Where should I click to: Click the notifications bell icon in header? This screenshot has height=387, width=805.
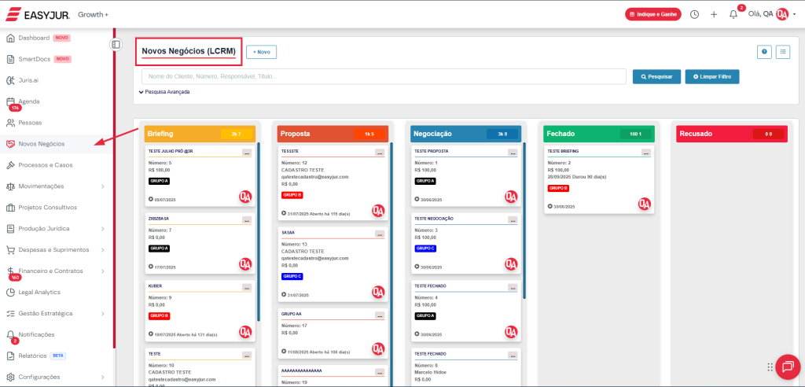(x=733, y=14)
